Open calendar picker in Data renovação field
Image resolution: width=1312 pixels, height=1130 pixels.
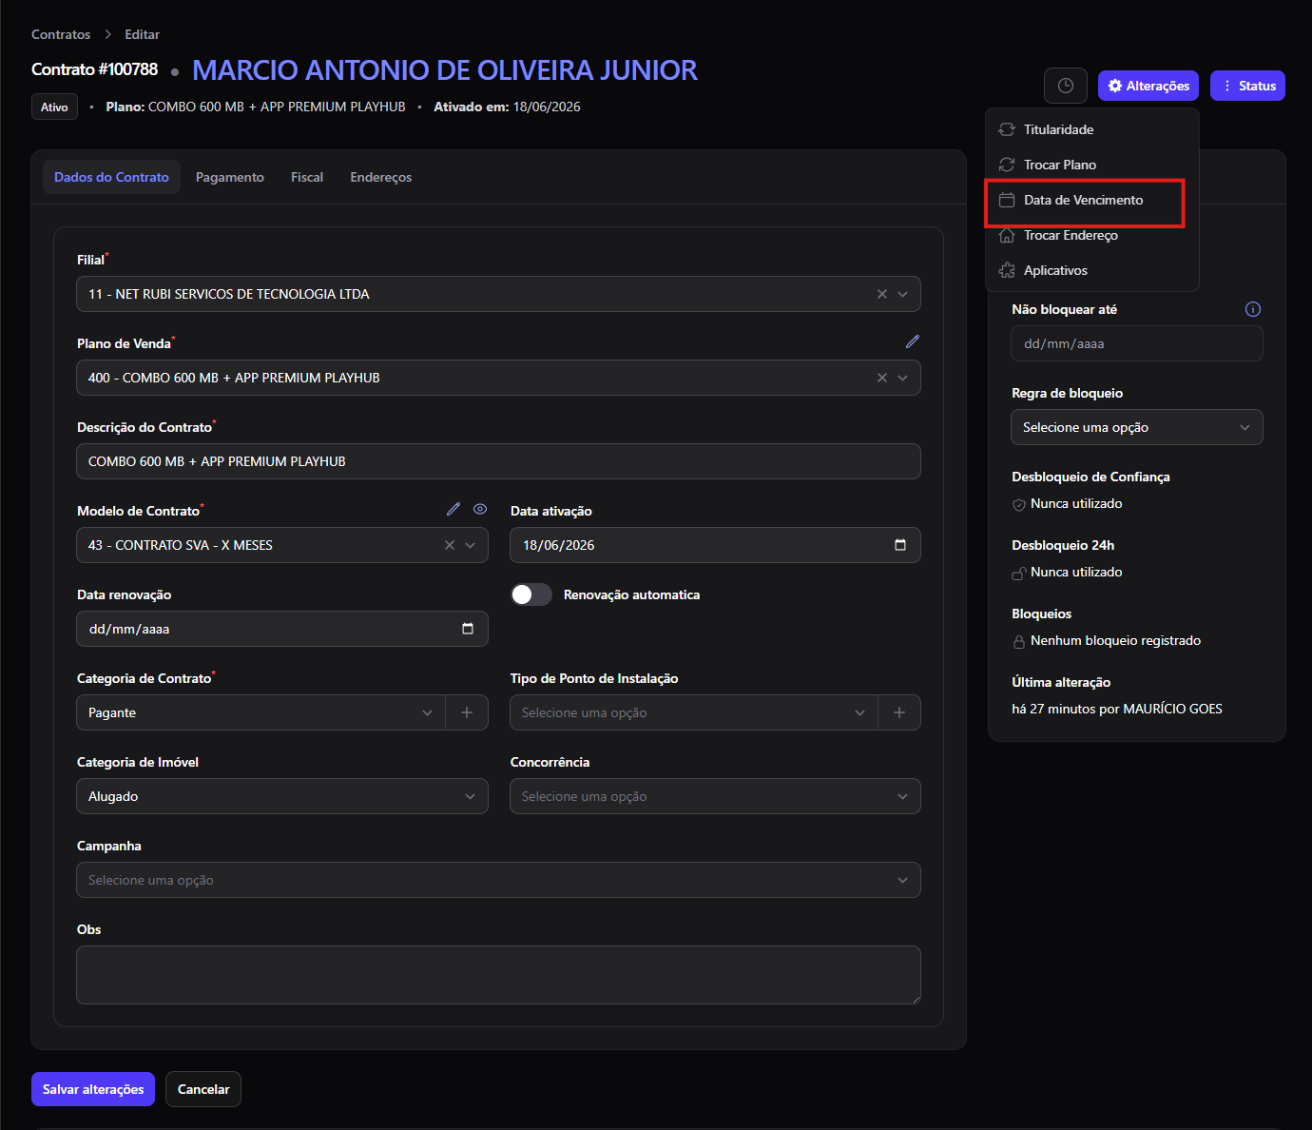pyautogui.click(x=468, y=629)
